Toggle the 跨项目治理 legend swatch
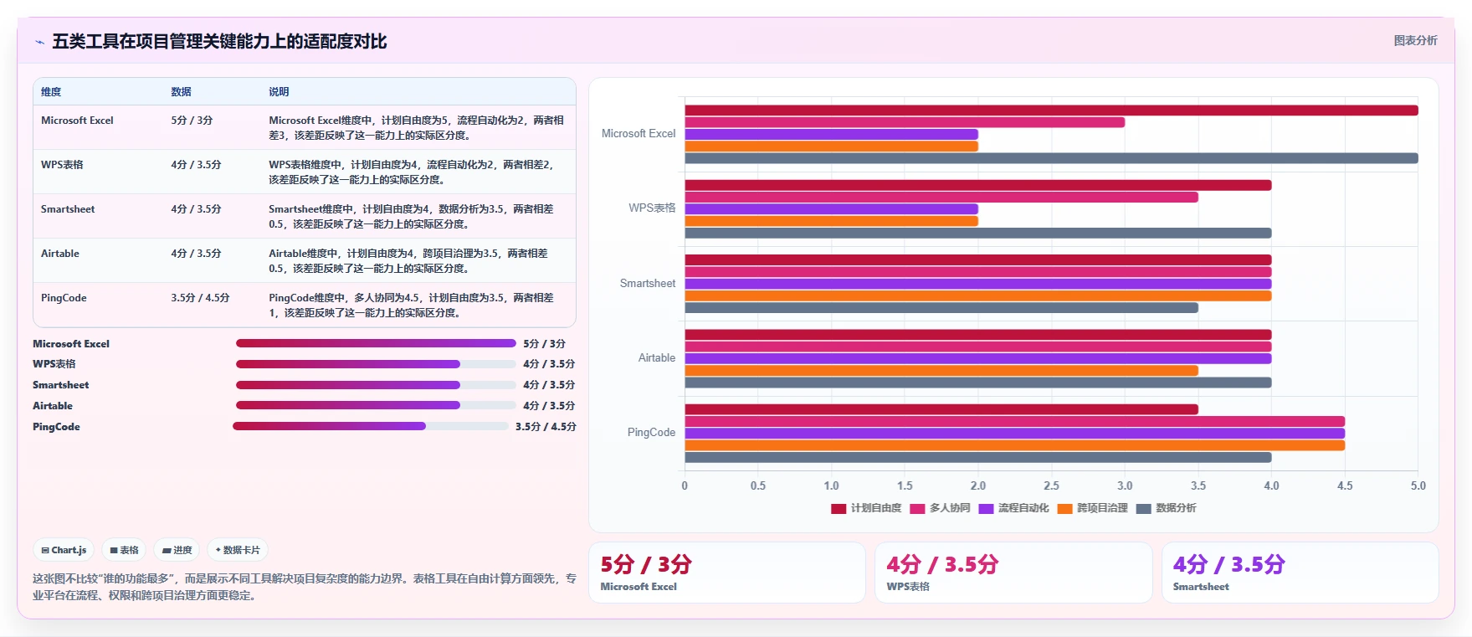The image size is (1472, 637). [x=1064, y=509]
